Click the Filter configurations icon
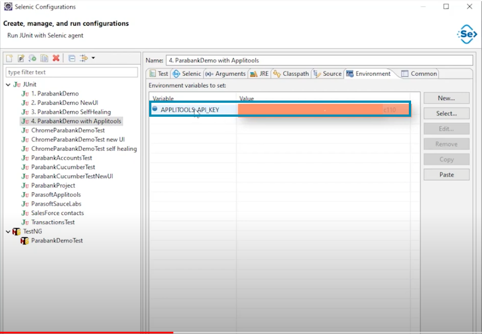The height and width of the screenshot is (334, 482). tap(84, 58)
